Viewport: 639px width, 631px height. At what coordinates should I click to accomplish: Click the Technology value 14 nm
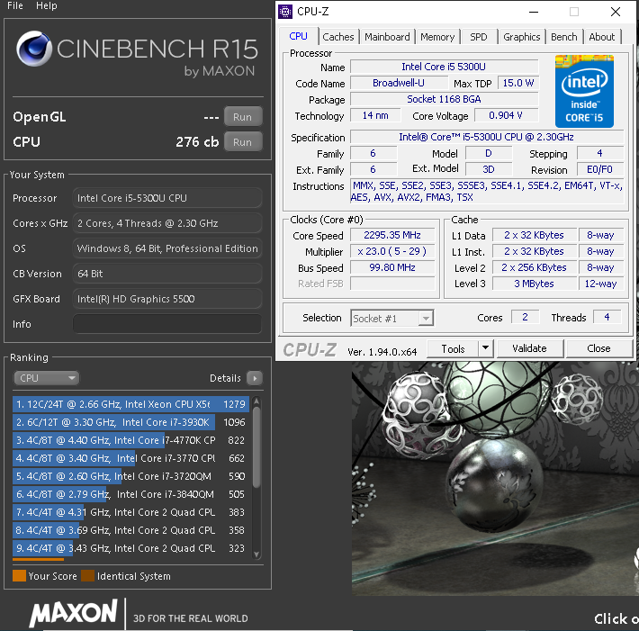tap(375, 115)
